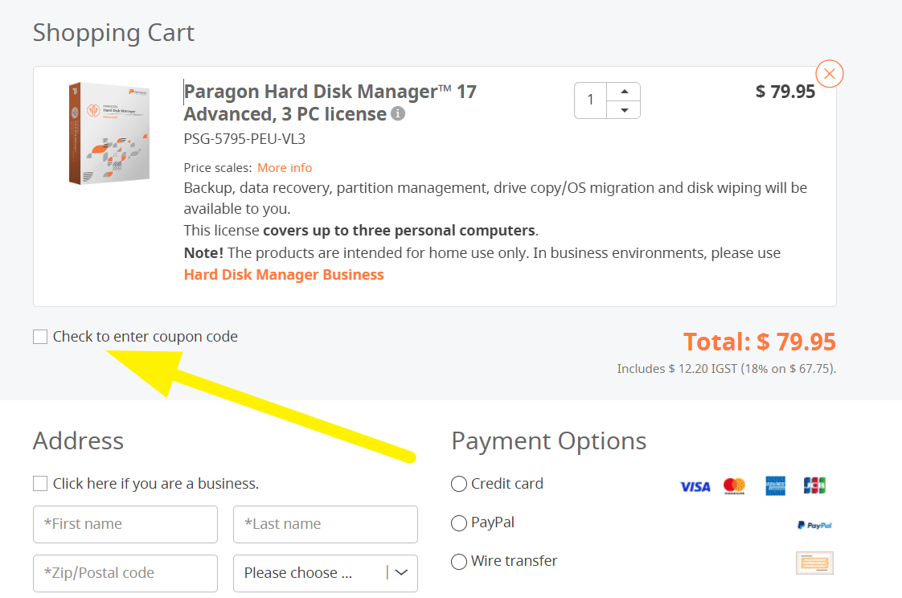Click the JCB card logo
The height and width of the screenshot is (598, 902).
814,485
